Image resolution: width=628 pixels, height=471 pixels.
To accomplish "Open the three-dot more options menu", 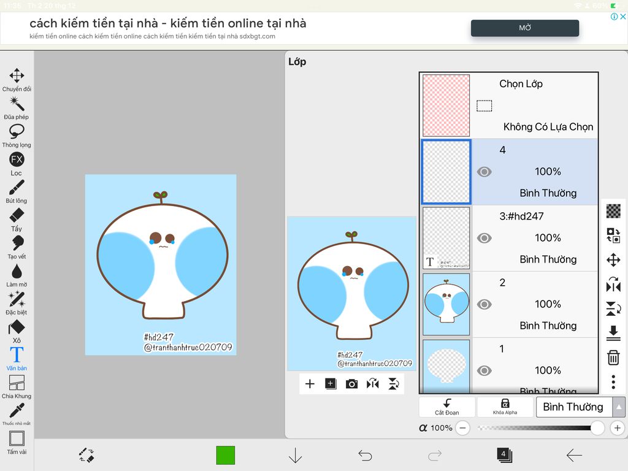I will (613, 382).
